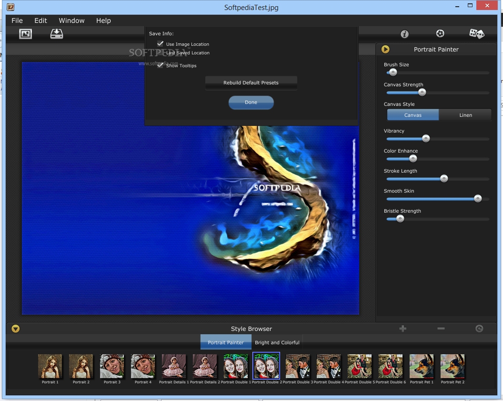The image size is (503, 401).
Task: Select the Portrait Pet 1 preset
Action: click(422, 366)
